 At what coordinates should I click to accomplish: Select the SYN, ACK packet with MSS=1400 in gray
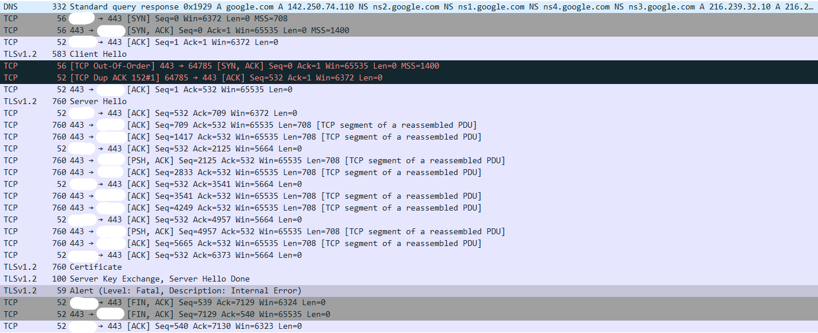(409, 30)
